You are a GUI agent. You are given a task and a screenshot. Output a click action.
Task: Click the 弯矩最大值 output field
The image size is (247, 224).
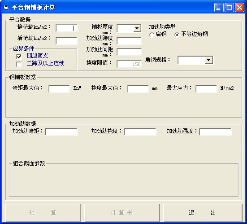[x=59, y=88]
